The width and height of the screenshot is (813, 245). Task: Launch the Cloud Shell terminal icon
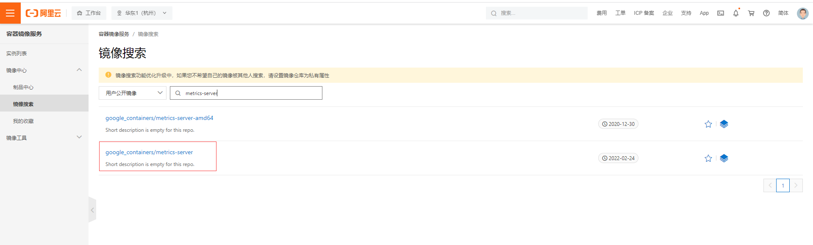pyautogui.click(x=721, y=13)
